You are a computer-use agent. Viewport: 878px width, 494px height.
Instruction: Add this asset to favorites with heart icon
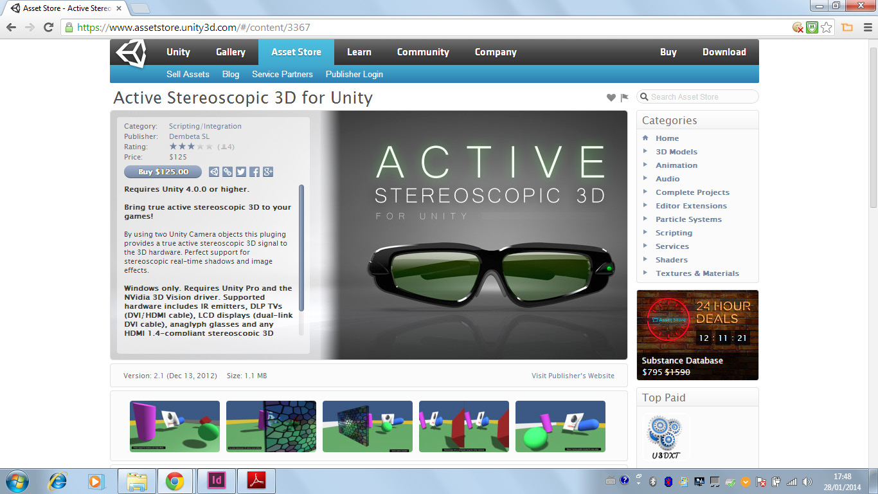coord(611,98)
